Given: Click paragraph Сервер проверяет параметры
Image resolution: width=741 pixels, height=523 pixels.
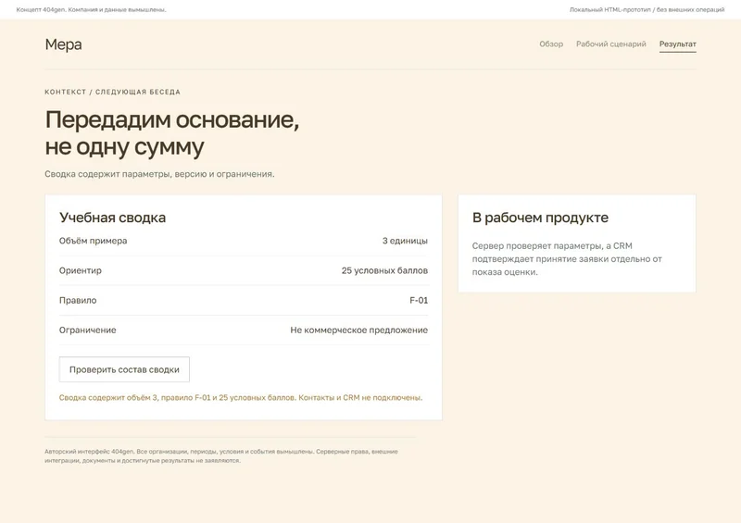Looking at the screenshot, I should click(x=567, y=259).
